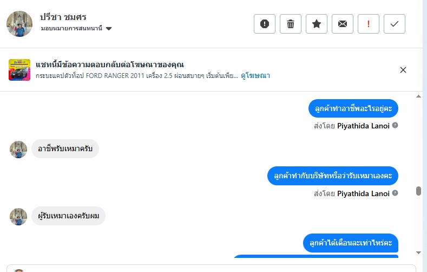Mark conversation done with checkmark icon

[x=395, y=24]
